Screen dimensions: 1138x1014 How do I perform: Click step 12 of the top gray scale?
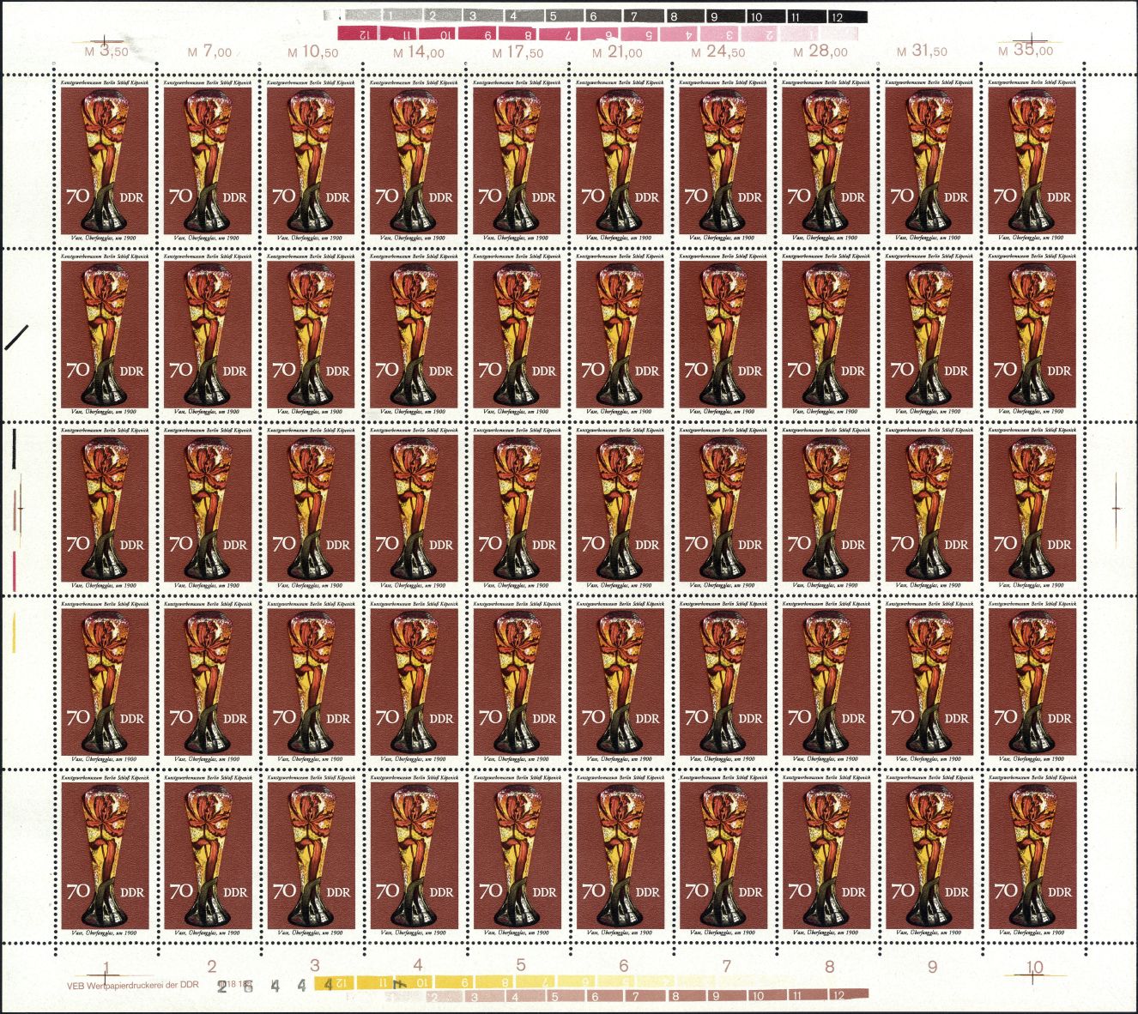847,16
